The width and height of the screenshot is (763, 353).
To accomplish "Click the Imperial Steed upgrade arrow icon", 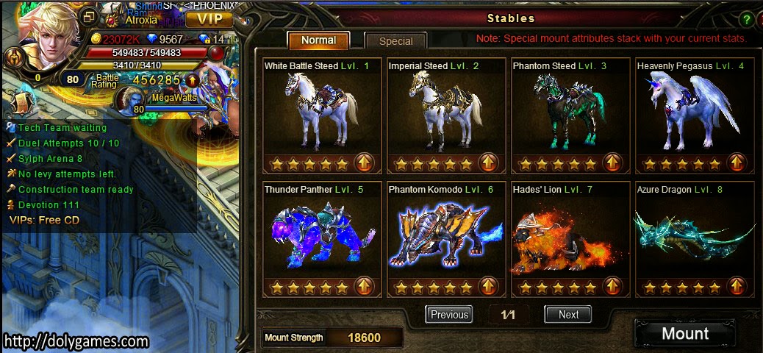I will click(487, 163).
